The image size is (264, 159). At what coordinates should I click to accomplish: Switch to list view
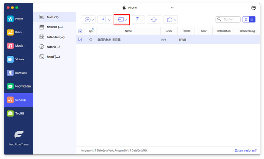pos(252,19)
